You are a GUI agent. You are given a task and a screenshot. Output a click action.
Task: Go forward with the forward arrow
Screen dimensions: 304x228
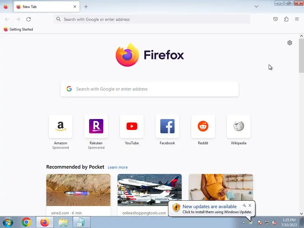[18, 19]
